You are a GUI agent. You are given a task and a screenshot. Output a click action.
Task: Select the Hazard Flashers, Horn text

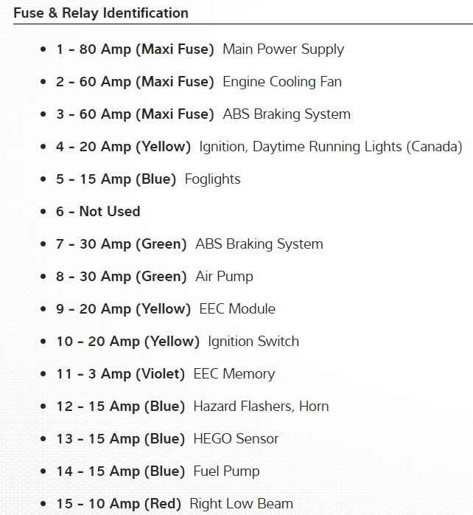[x=261, y=407]
